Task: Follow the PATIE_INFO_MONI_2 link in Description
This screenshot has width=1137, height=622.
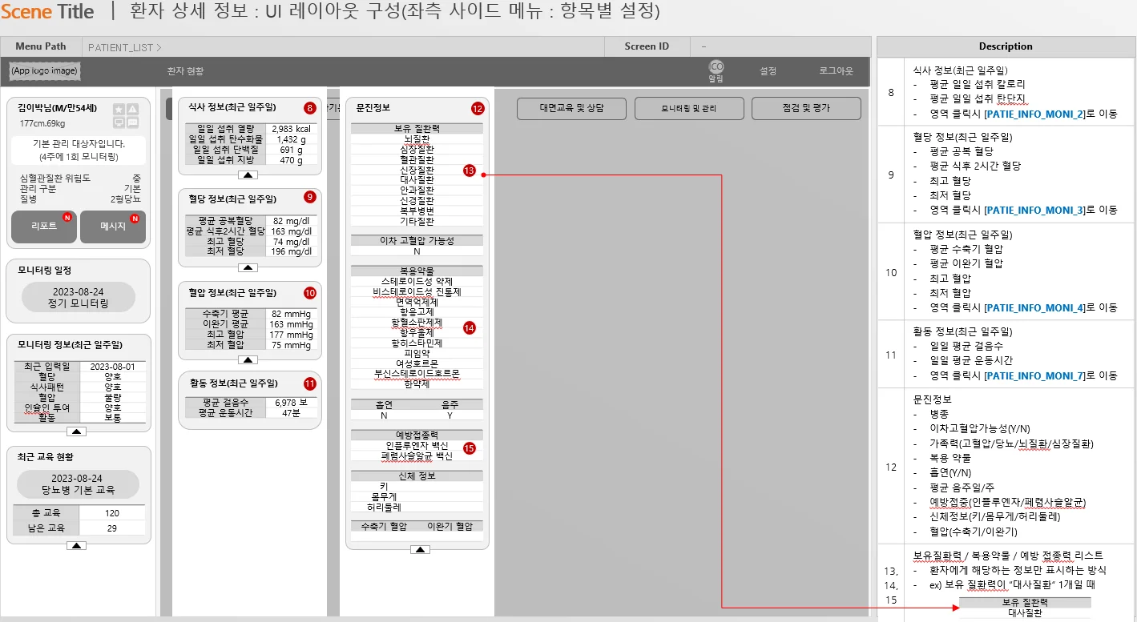Action: [1034, 114]
